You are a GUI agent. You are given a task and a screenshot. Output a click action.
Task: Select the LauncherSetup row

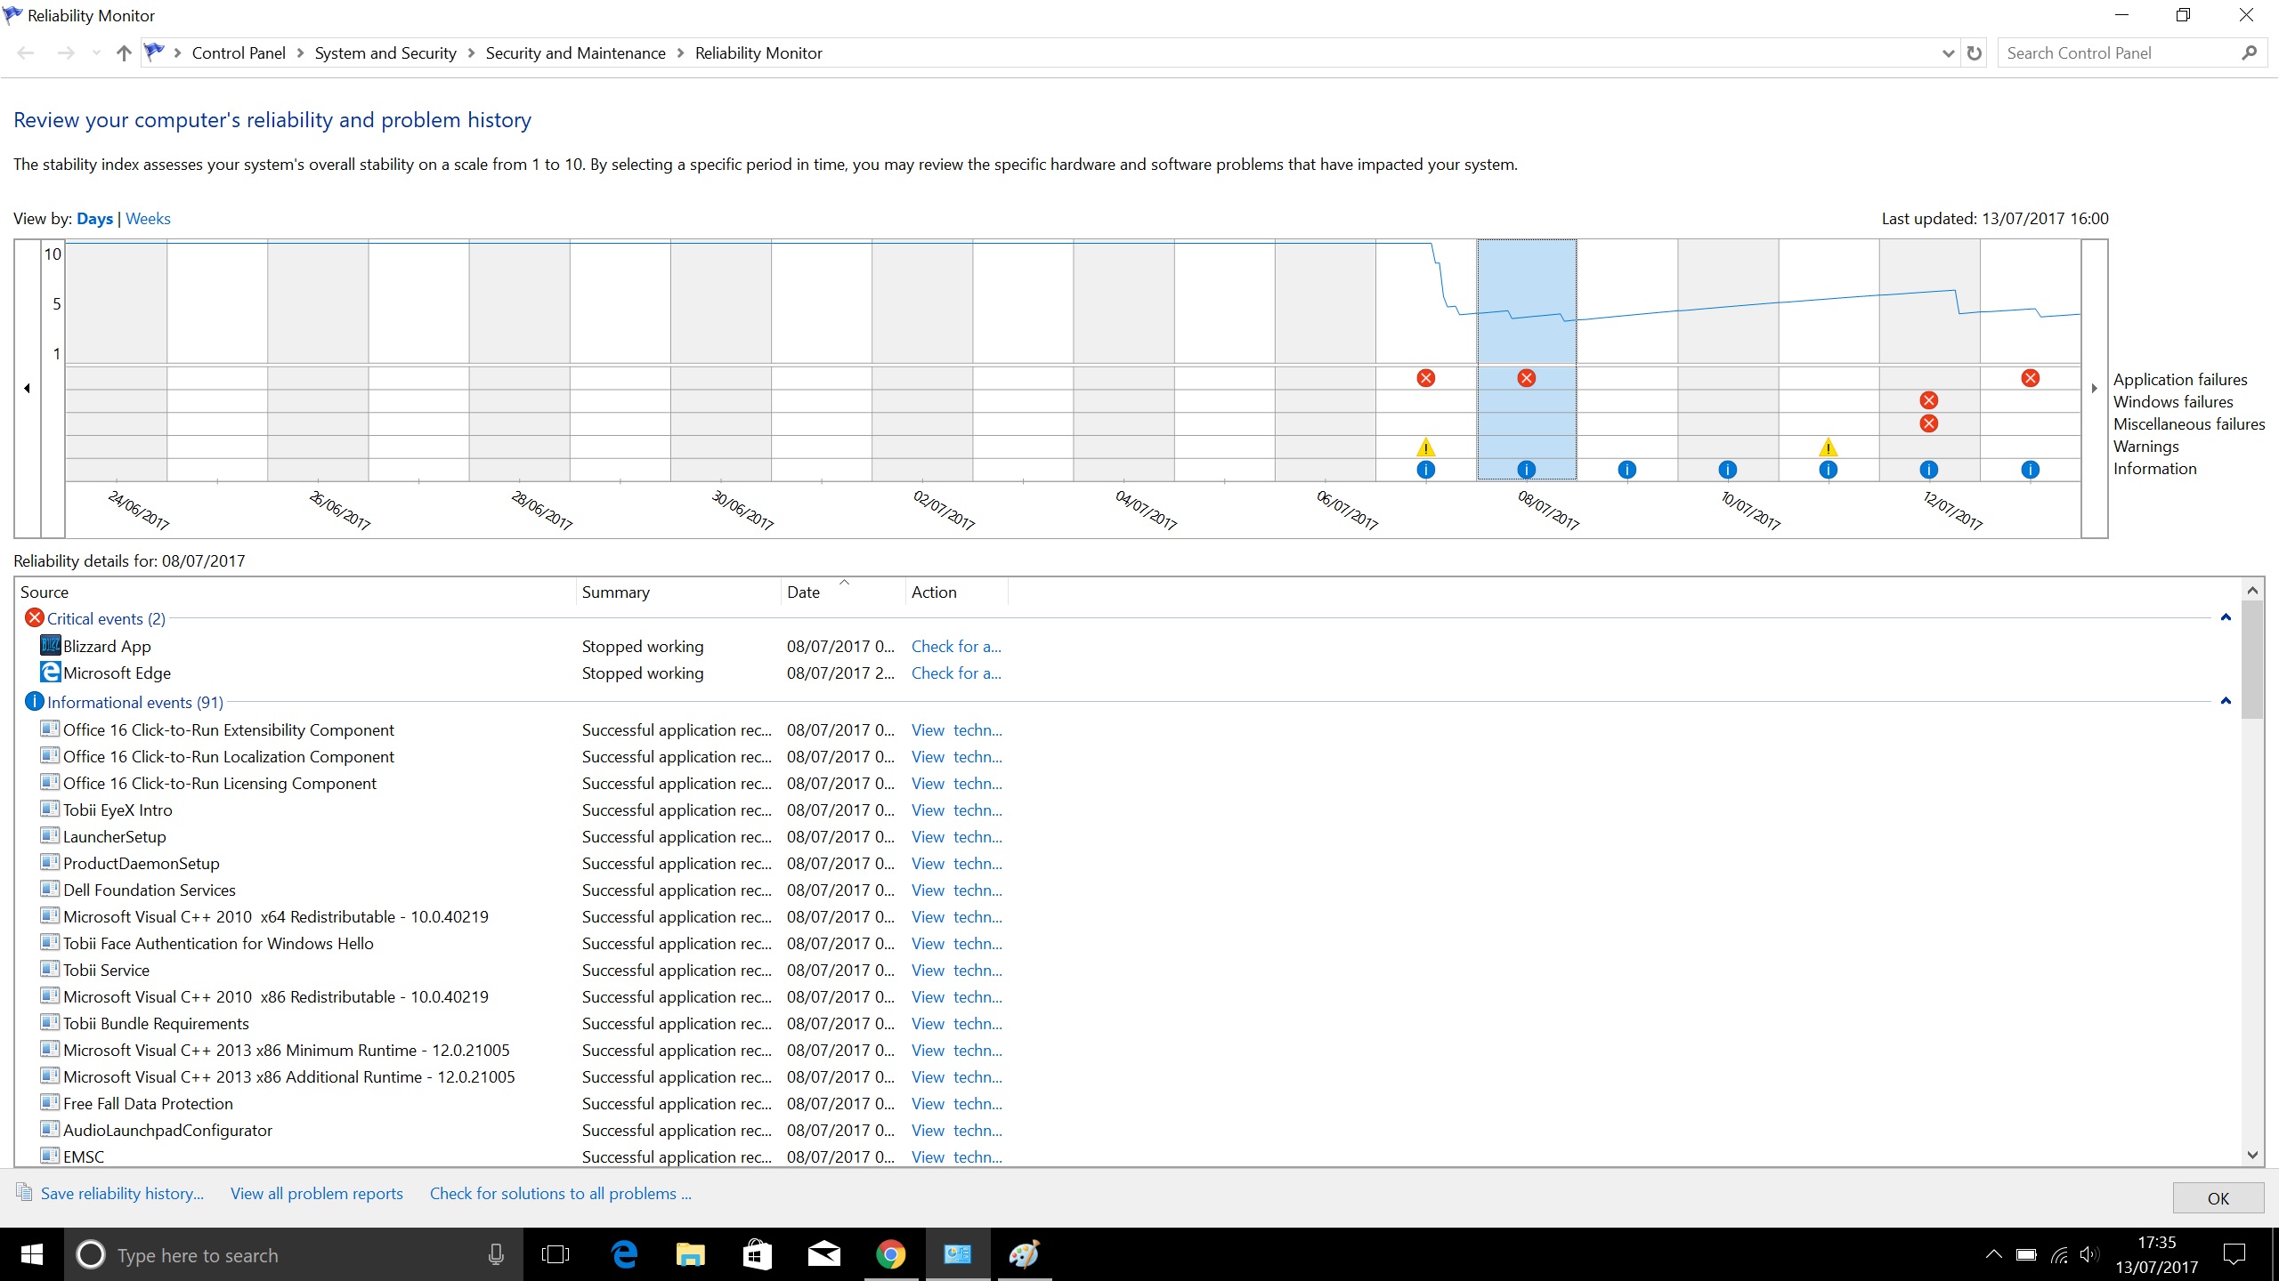click(x=522, y=836)
